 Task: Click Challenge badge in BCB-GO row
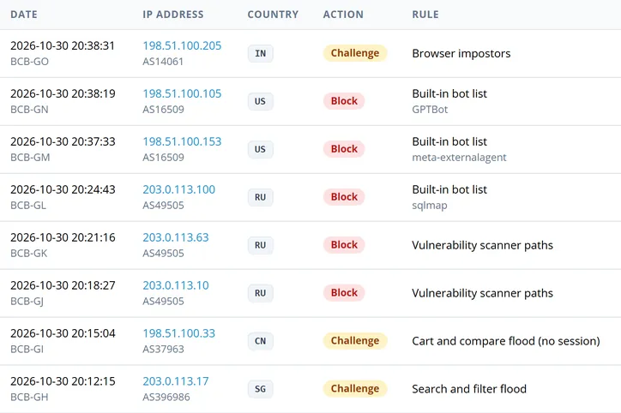click(355, 53)
